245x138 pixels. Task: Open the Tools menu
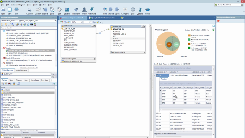point(35,5)
